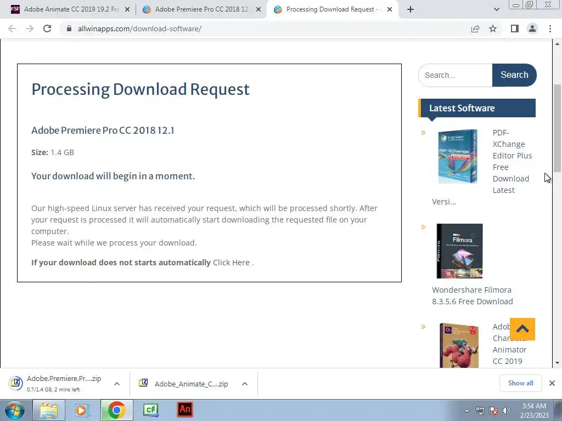Open a new browser tab
Viewport: 562px width, 421px height.
tap(411, 10)
